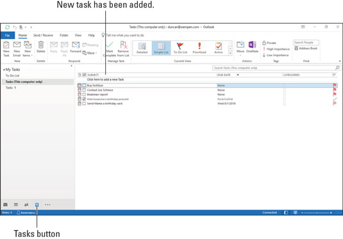Viewport: 343px width, 239px height.
Task: Check off Send Mama a birthday card task
Action: coord(84,104)
